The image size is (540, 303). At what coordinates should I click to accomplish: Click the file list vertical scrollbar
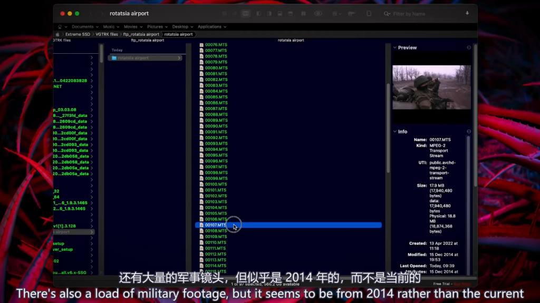pos(388,128)
